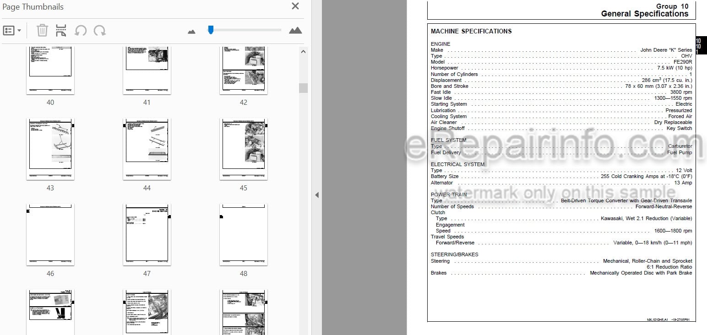707x335 pixels.
Task: Rotate pages counterclockwise
Action: [81, 31]
